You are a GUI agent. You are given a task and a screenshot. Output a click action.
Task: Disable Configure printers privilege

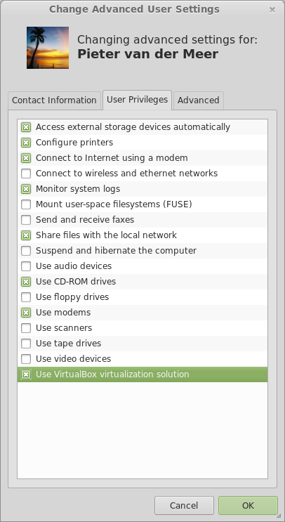[x=26, y=143]
